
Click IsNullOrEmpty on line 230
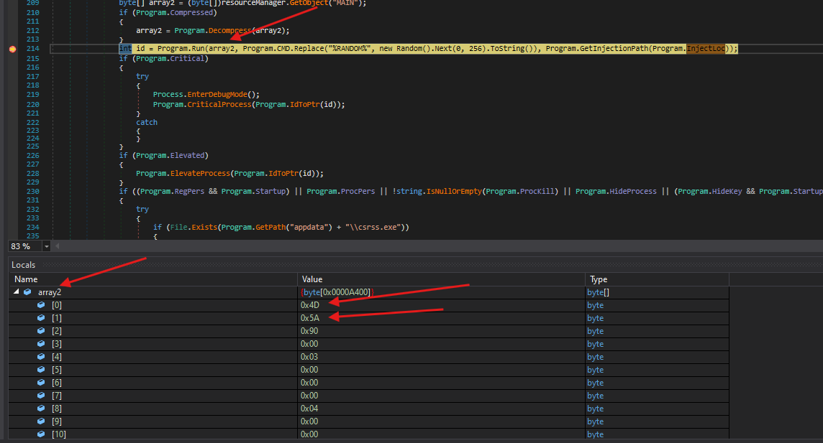point(454,191)
